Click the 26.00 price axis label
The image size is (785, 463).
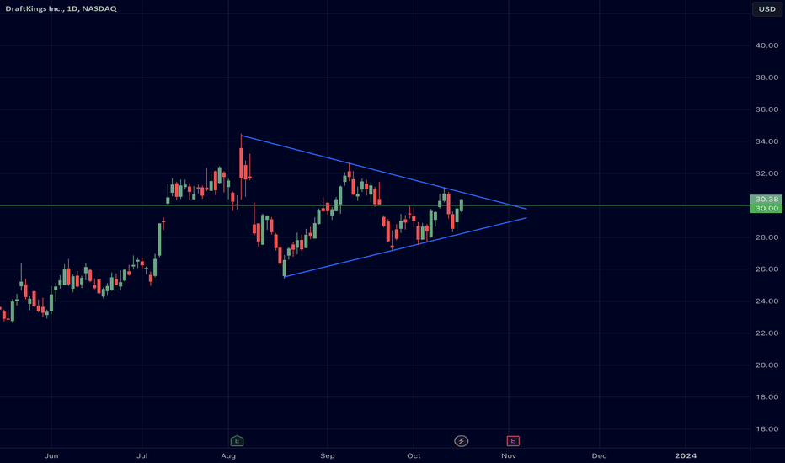766,269
